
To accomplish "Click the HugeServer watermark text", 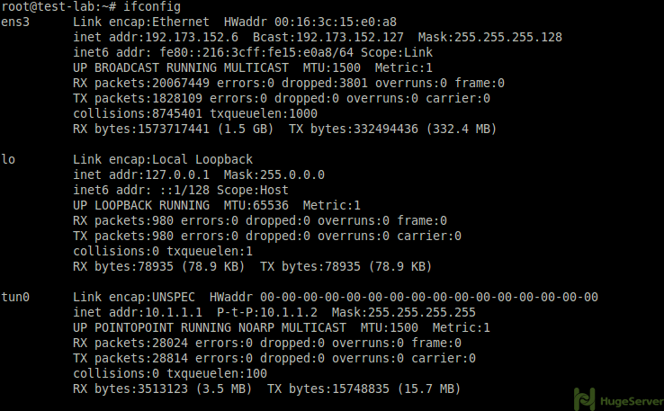I will (632, 401).
